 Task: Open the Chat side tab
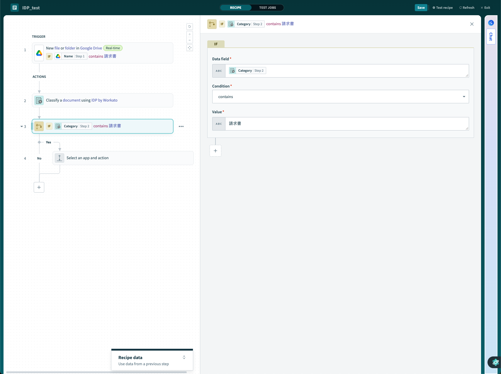point(491,37)
